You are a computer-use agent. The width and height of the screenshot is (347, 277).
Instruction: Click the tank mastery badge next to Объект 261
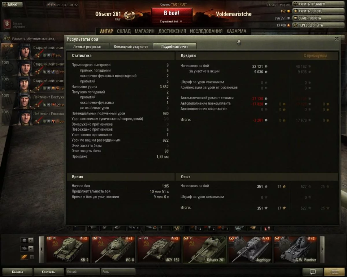129,15
